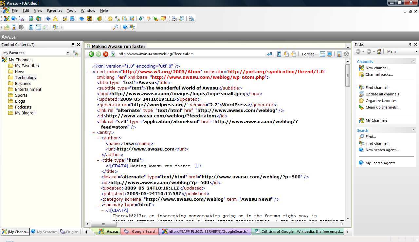
Task: Click the settings gear at browser toolbar end
Action: (346, 54)
